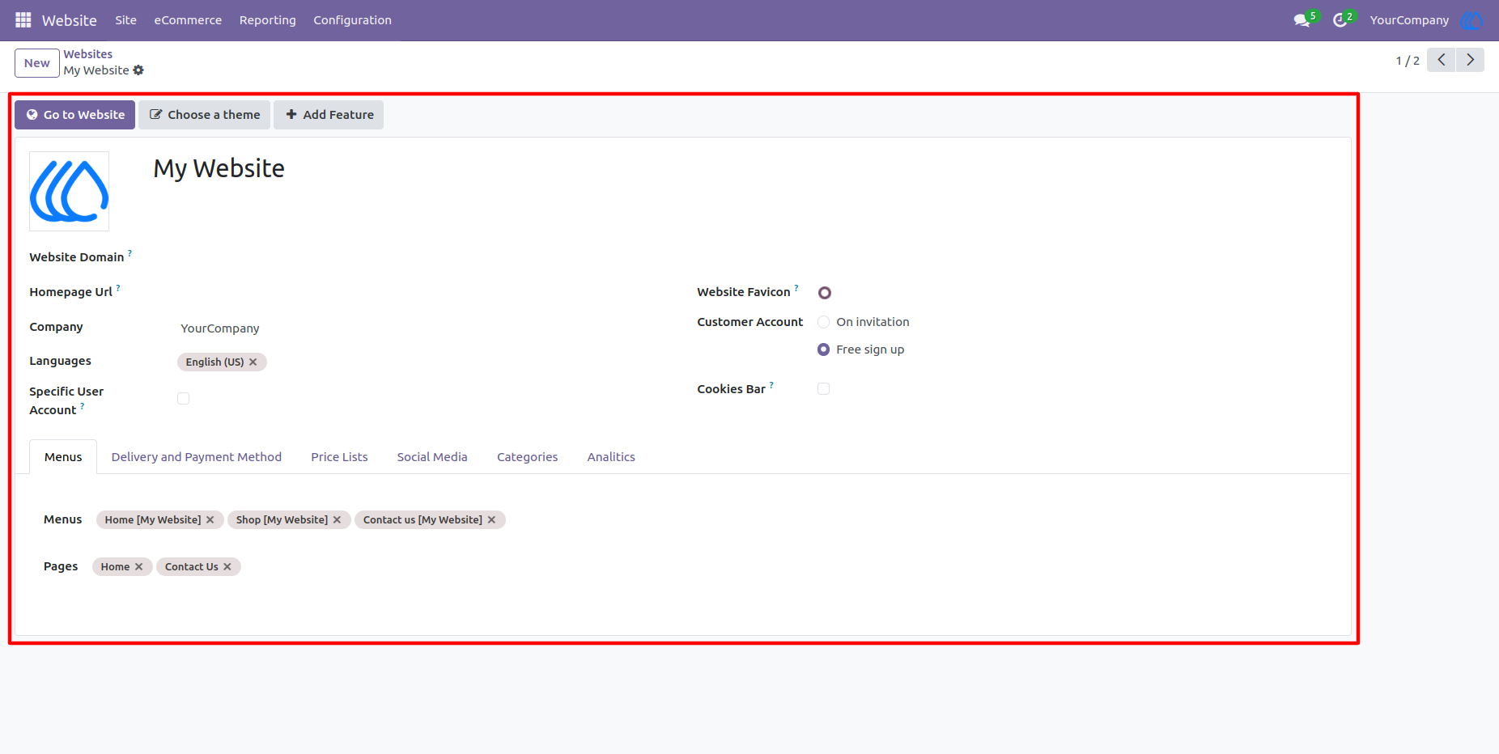The width and height of the screenshot is (1499, 754).
Task: Remove the Contact Us page tag
Action: [x=227, y=566]
